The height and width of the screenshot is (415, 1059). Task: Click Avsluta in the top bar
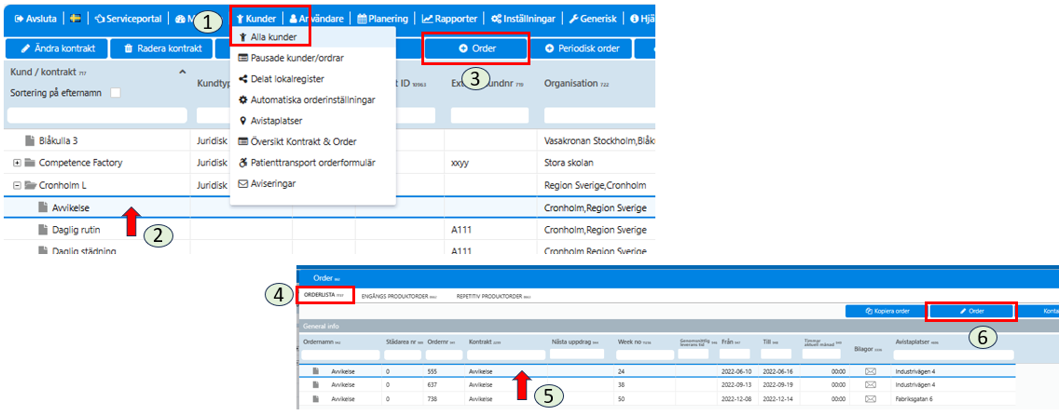click(35, 19)
